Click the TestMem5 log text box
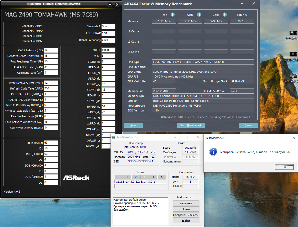 coord(140,211)
